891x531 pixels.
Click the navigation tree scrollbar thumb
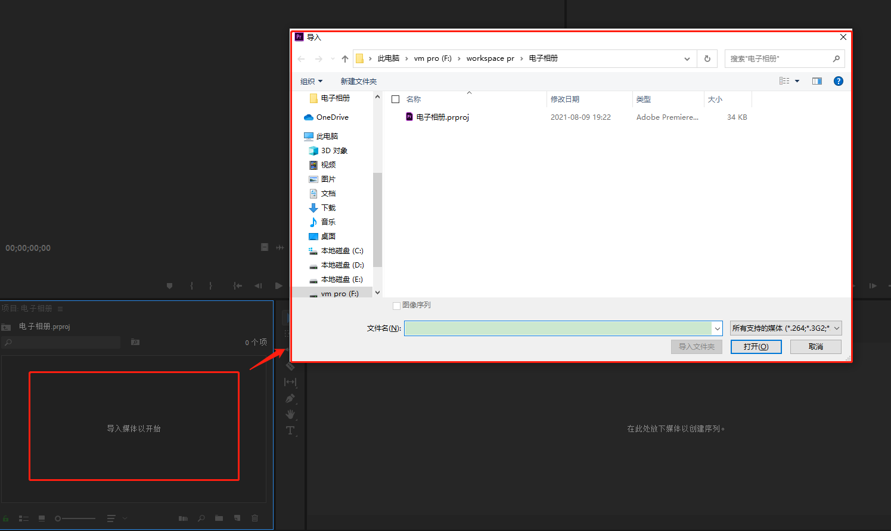[377, 220]
